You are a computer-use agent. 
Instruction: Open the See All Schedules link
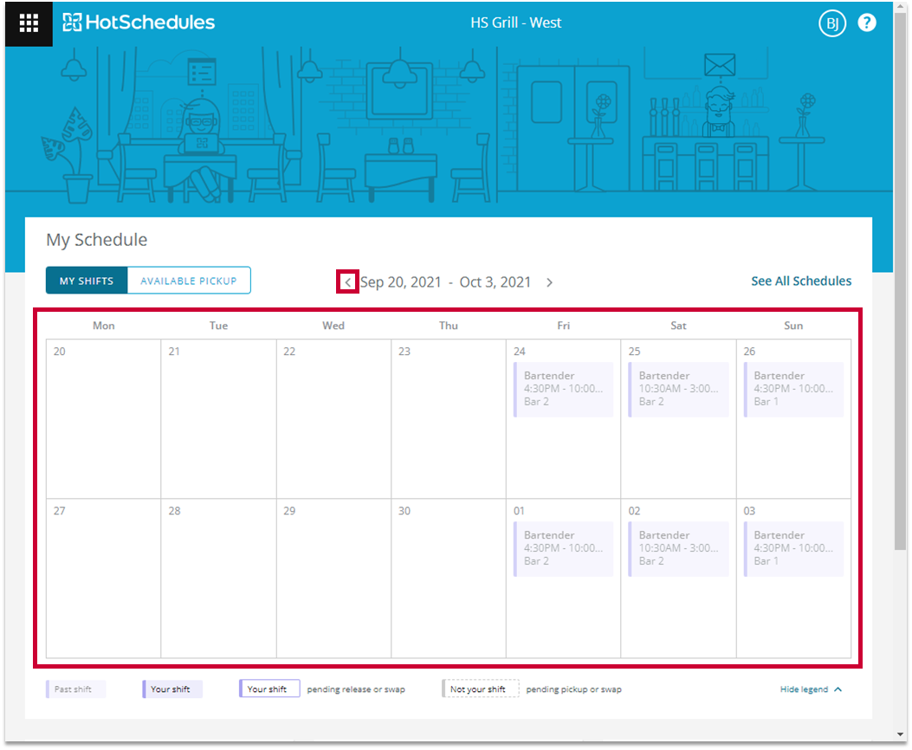[x=801, y=281]
